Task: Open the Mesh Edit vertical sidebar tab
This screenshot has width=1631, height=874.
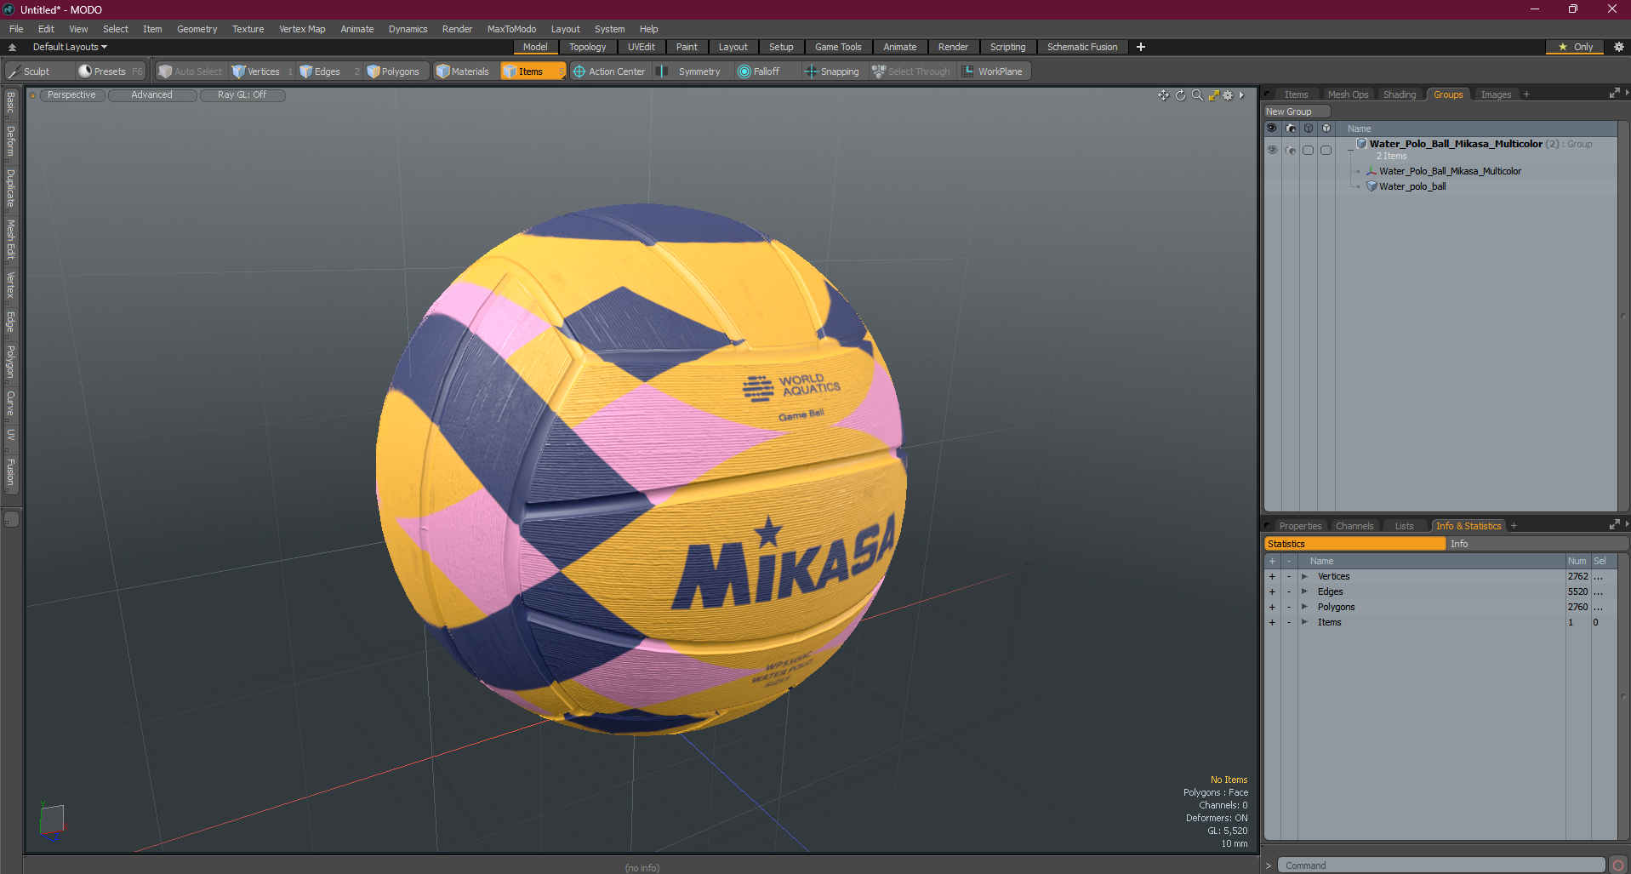Action: click(11, 239)
